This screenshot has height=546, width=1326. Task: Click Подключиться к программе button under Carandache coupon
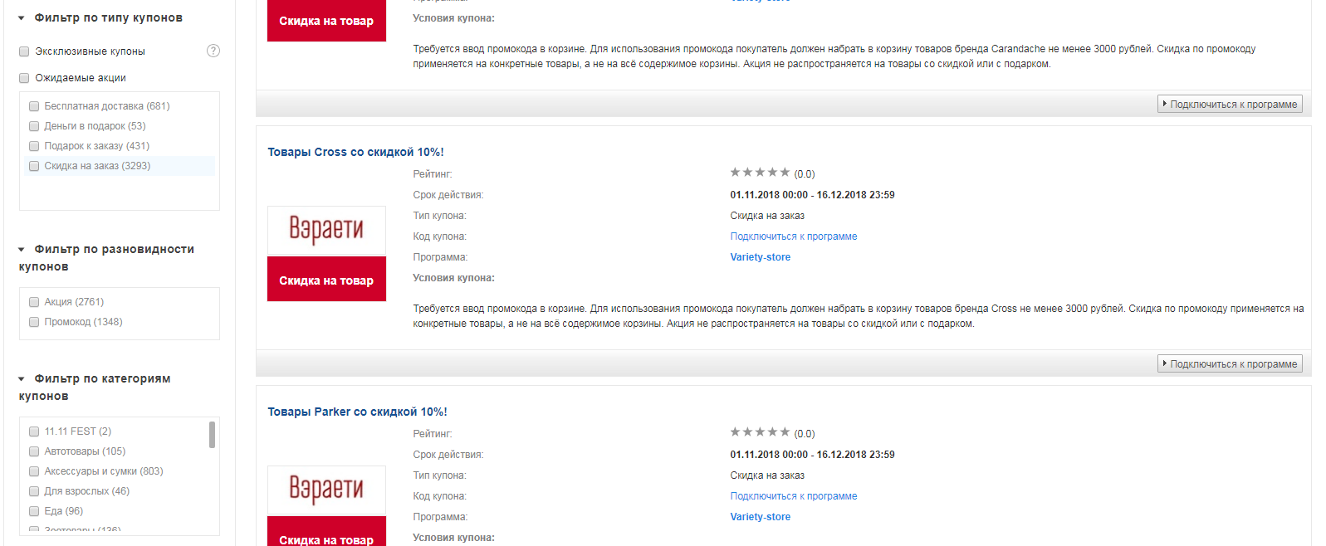coord(1230,104)
